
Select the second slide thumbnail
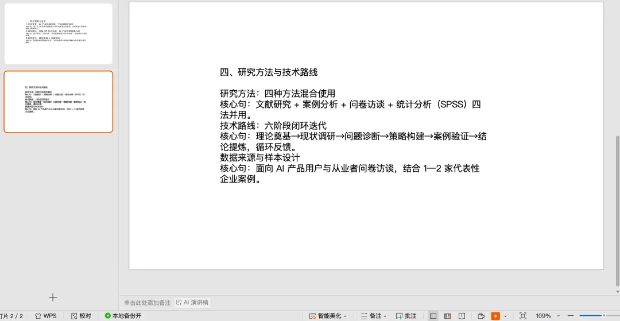(x=58, y=102)
